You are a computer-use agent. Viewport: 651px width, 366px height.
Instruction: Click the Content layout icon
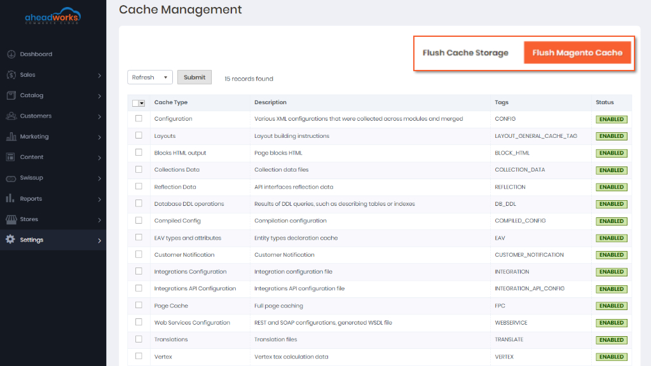[x=11, y=157]
